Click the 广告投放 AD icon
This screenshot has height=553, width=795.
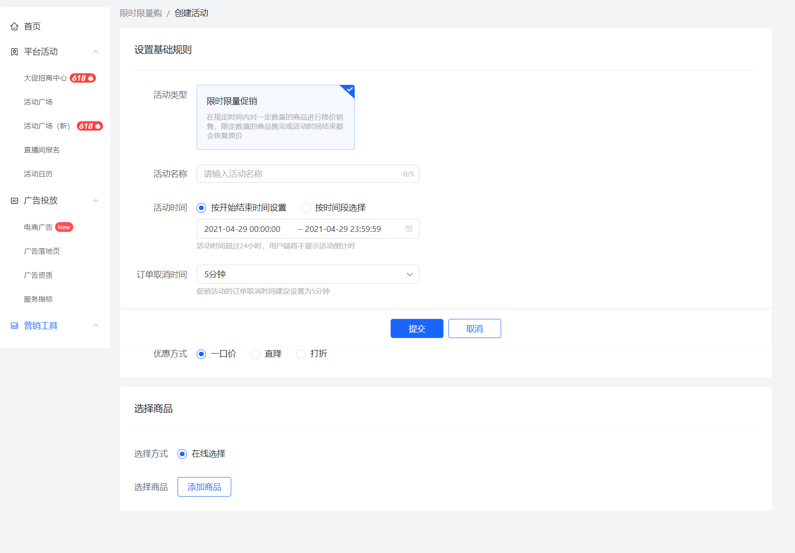pyautogui.click(x=14, y=200)
